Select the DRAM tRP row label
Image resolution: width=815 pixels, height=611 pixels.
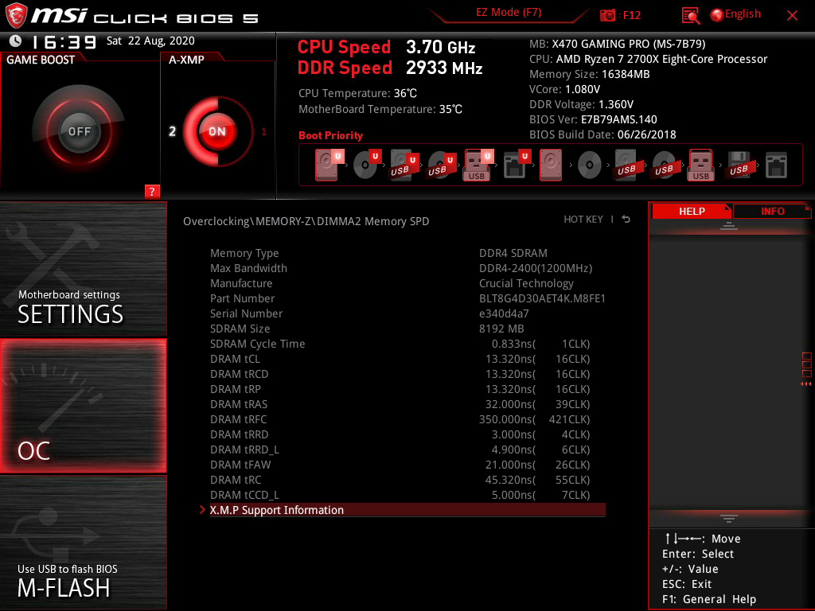tap(236, 388)
